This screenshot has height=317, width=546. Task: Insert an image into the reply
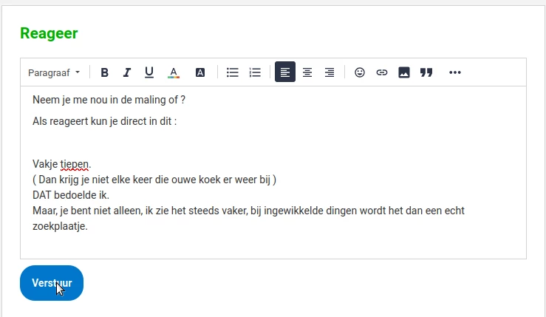pos(404,72)
